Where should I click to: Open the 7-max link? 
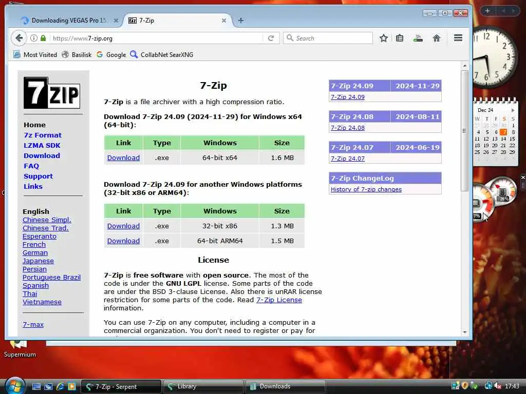(x=33, y=324)
